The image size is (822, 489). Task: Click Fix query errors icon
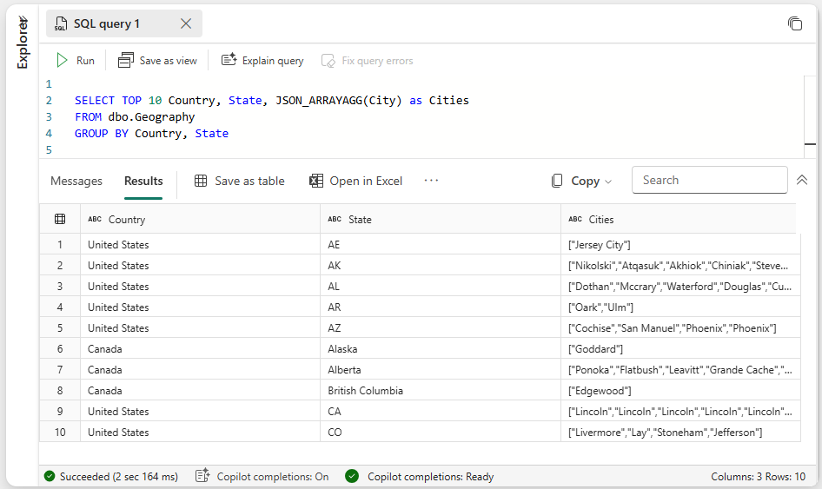point(328,61)
